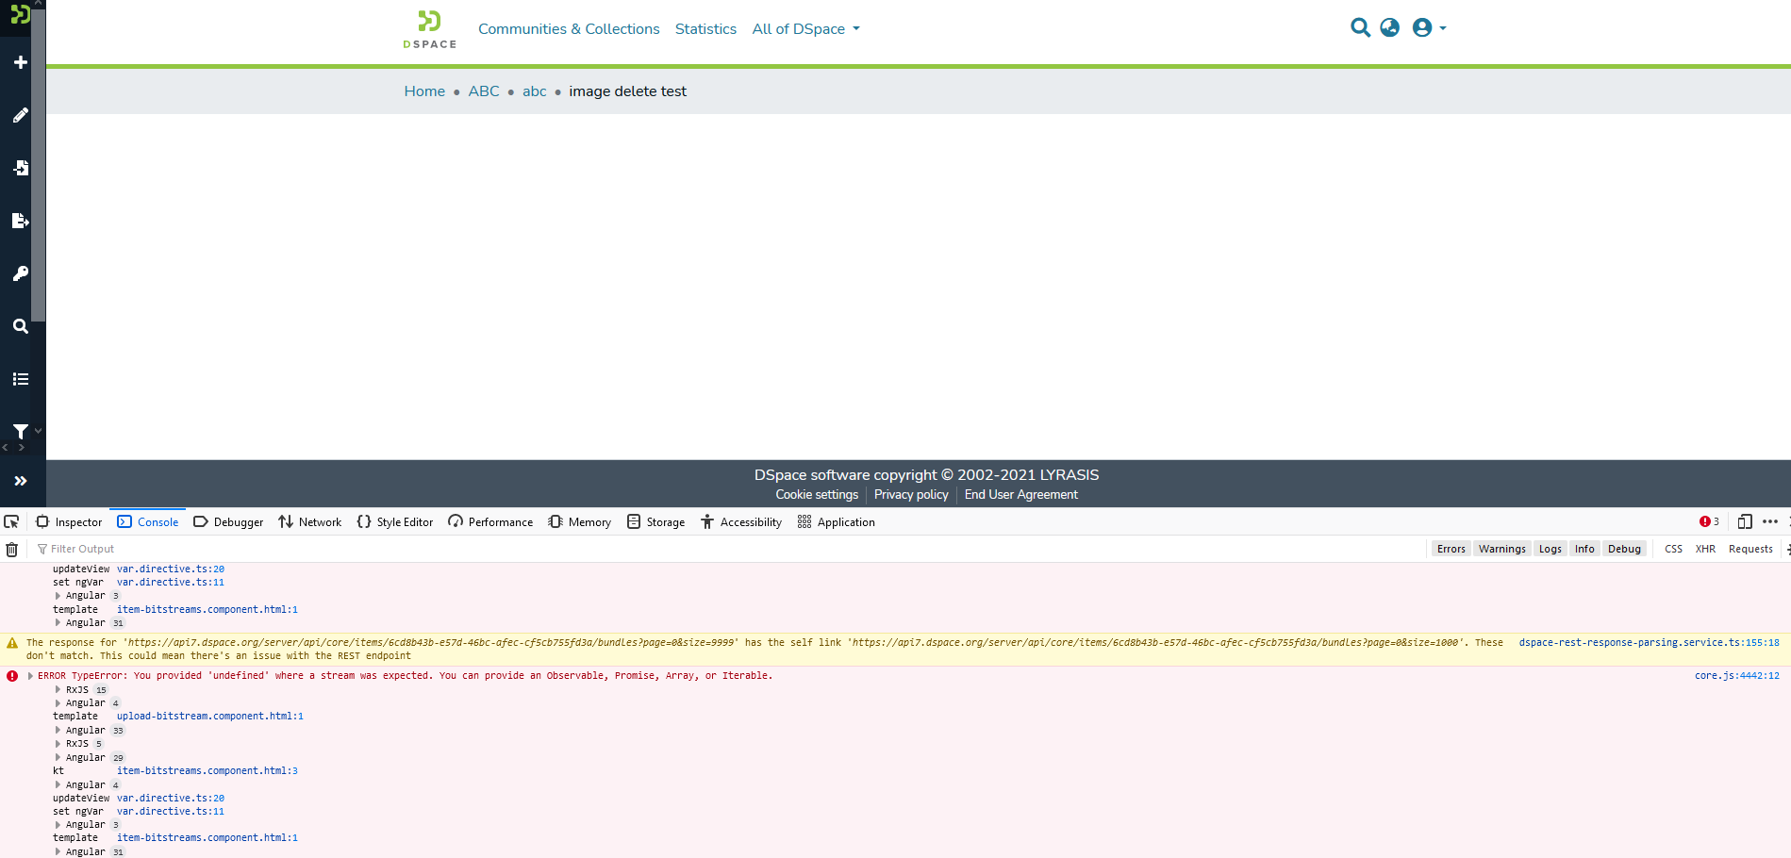Select the key icon in the left sidebar
The image size is (1791, 858).
20,273
